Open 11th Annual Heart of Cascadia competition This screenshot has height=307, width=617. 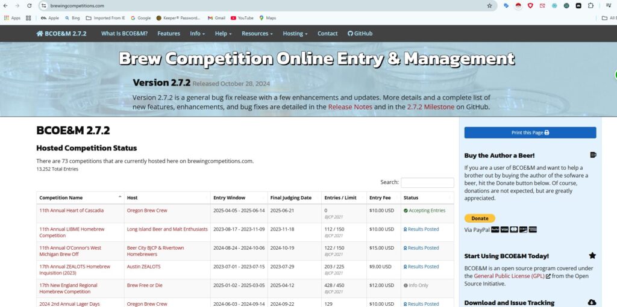(71, 210)
